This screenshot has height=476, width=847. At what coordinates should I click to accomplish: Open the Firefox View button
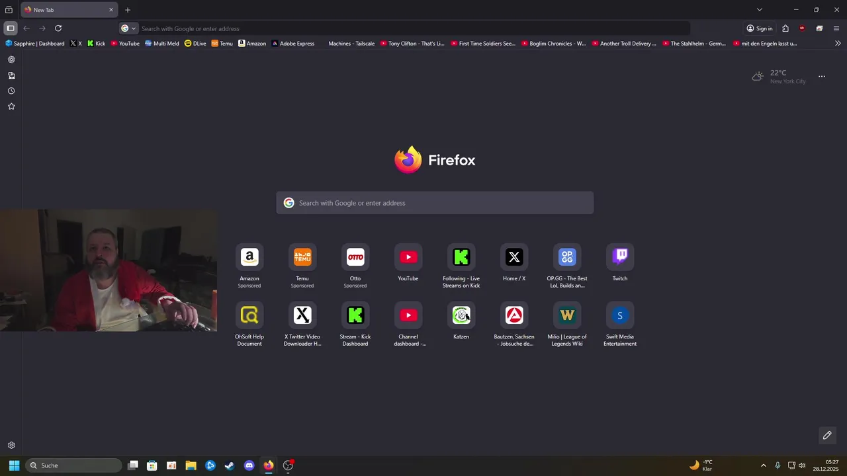(x=9, y=10)
